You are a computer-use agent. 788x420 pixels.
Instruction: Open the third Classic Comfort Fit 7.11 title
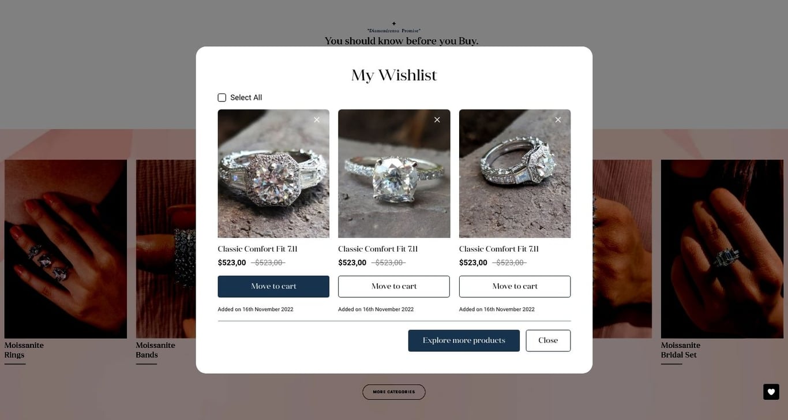(x=499, y=249)
